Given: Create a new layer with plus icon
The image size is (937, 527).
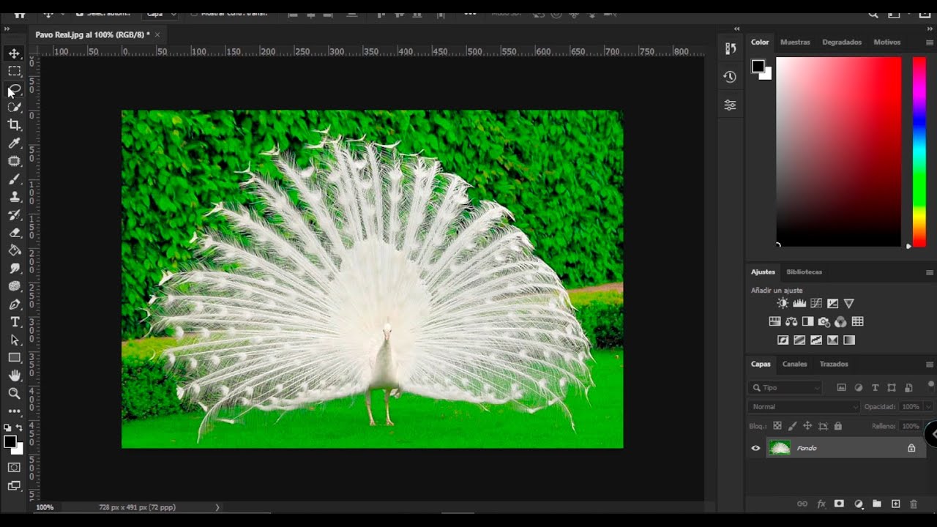Looking at the screenshot, I should 895,504.
